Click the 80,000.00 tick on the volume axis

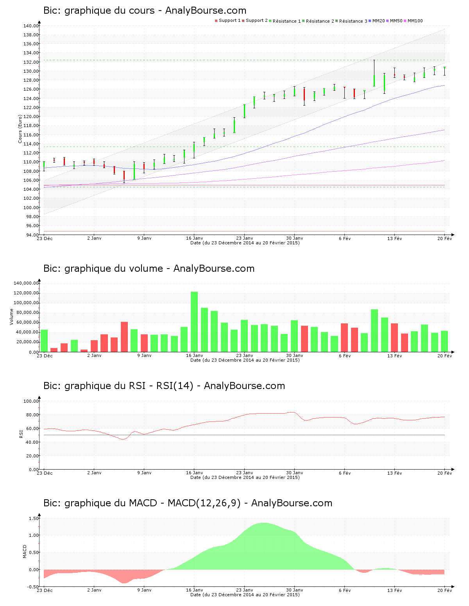27,313
